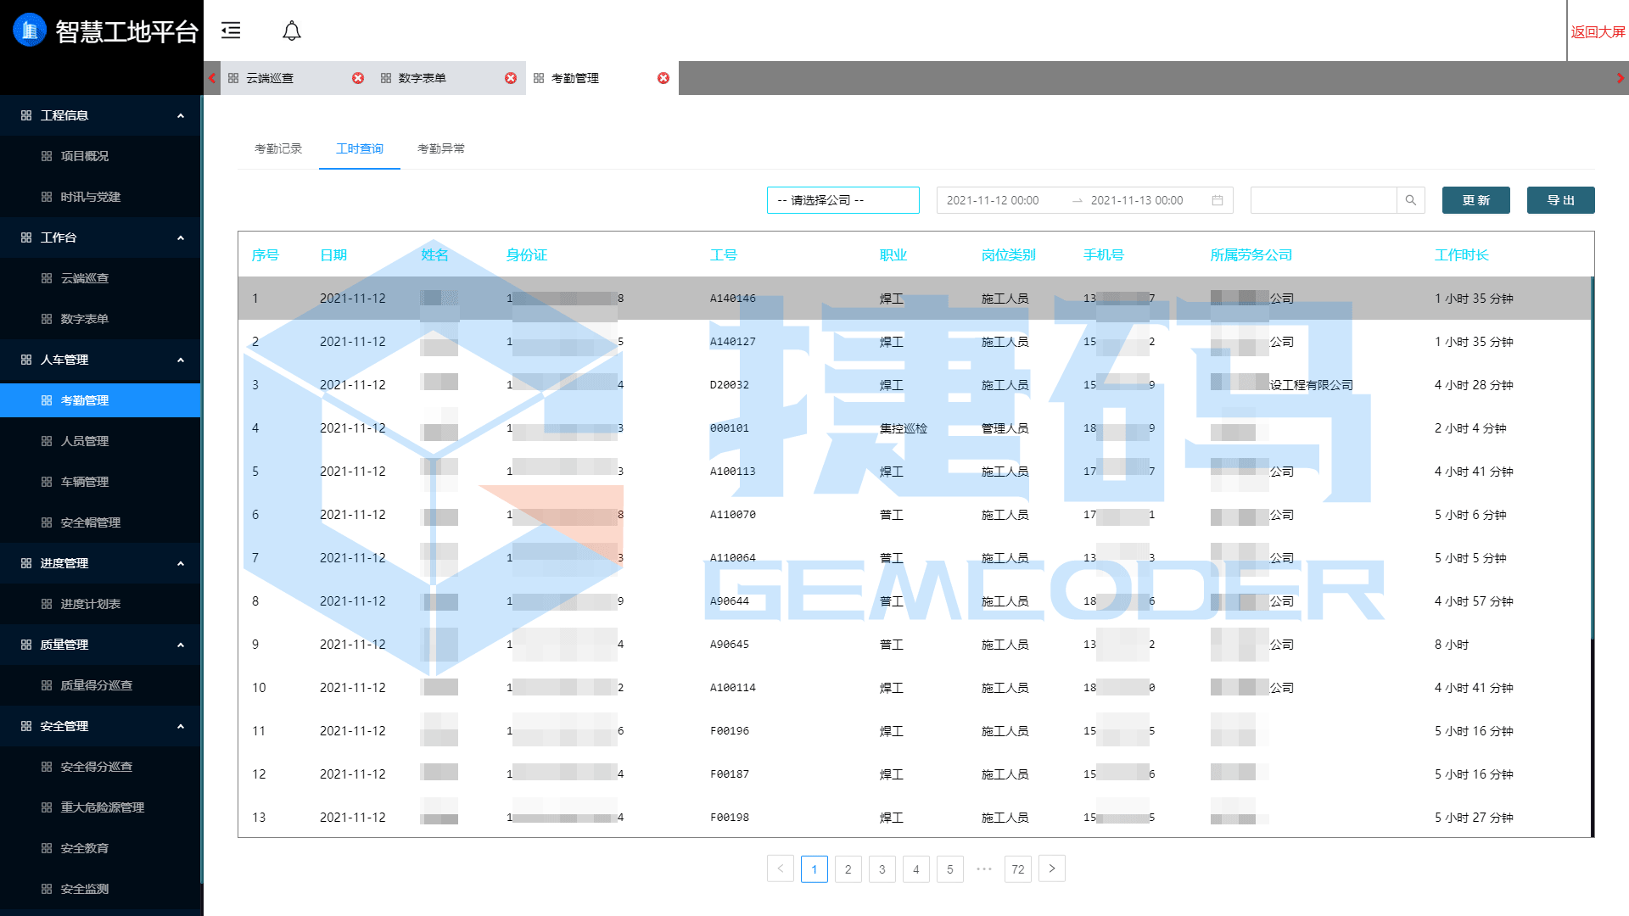Select the 安全帽管理 icon

[x=47, y=522]
